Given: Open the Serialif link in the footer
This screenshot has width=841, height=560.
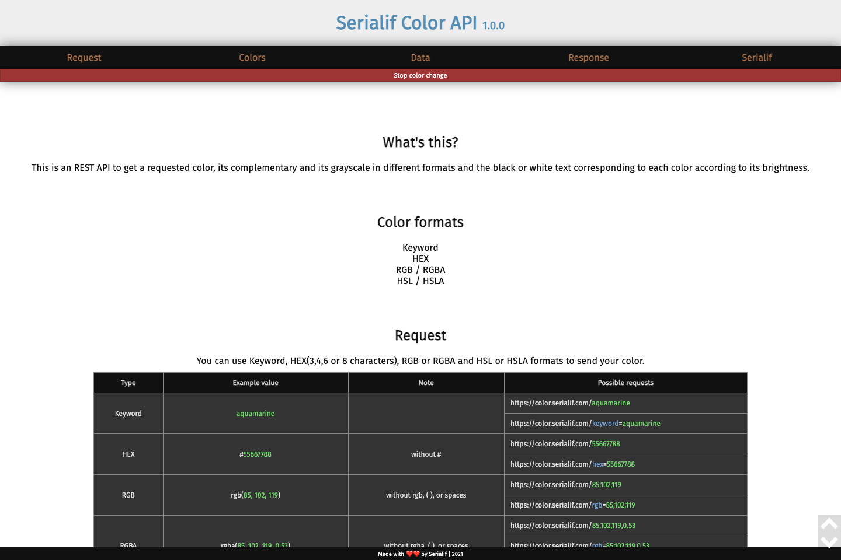Looking at the screenshot, I should pos(437,554).
